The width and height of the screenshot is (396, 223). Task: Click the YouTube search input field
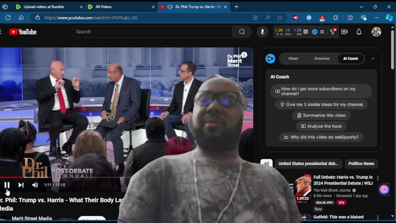[152, 32]
